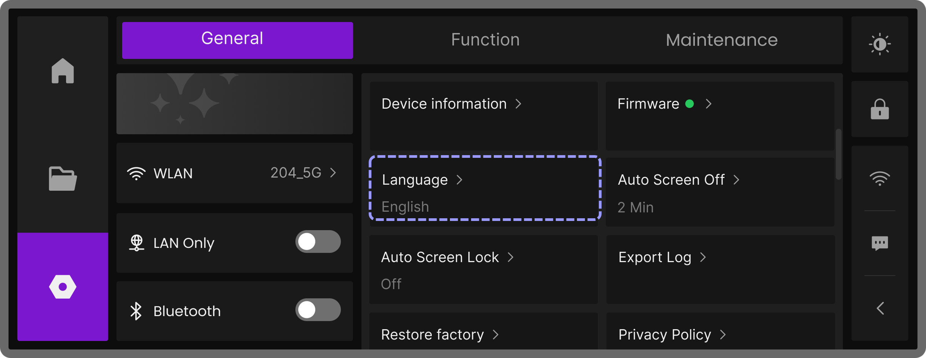Tap the brightness icon
This screenshot has height=358, width=926.
pos(879,44)
